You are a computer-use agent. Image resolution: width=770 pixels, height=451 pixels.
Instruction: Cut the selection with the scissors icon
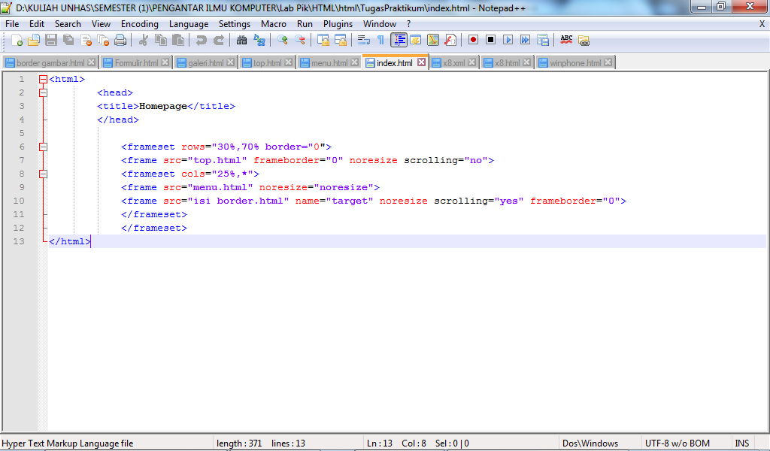pyautogui.click(x=143, y=41)
